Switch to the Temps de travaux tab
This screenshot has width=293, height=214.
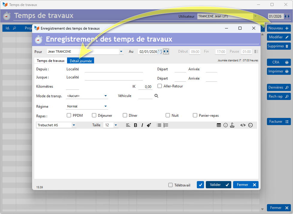(x=50, y=61)
